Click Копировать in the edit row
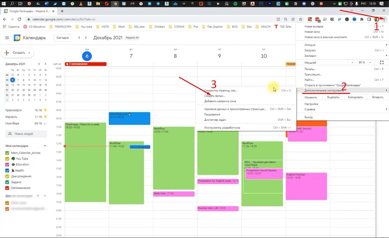The image size is (389, 238). pos(355,97)
